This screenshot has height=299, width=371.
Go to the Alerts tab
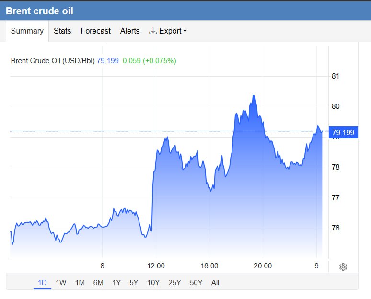pos(130,31)
